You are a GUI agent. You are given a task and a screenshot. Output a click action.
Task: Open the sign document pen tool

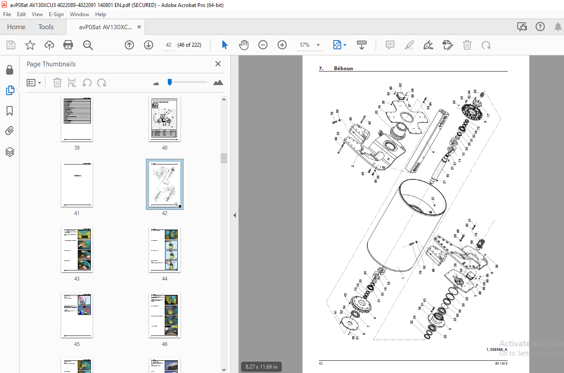point(429,45)
